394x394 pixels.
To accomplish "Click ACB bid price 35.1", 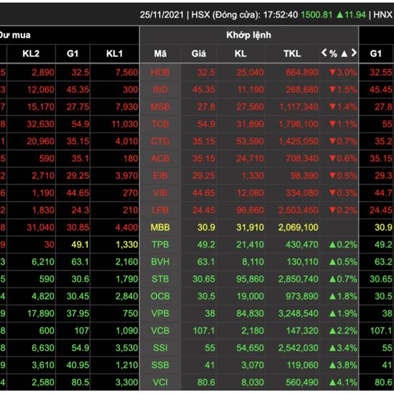I will 80,158.
